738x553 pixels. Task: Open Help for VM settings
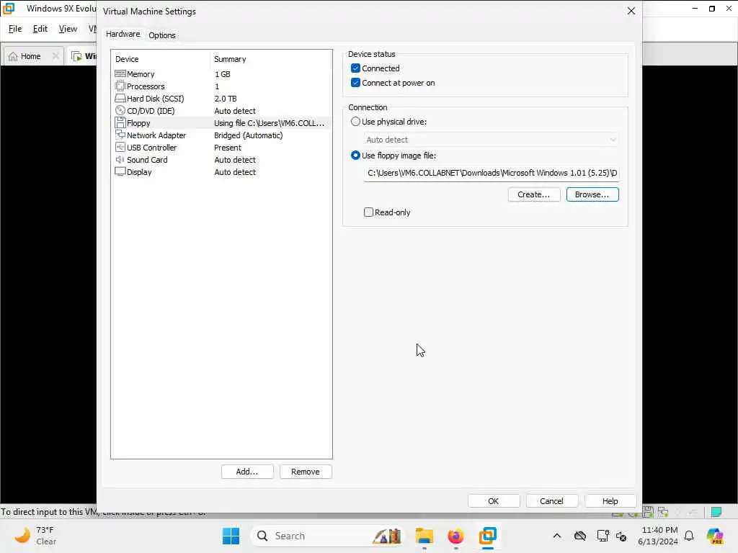pyautogui.click(x=610, y=501)
